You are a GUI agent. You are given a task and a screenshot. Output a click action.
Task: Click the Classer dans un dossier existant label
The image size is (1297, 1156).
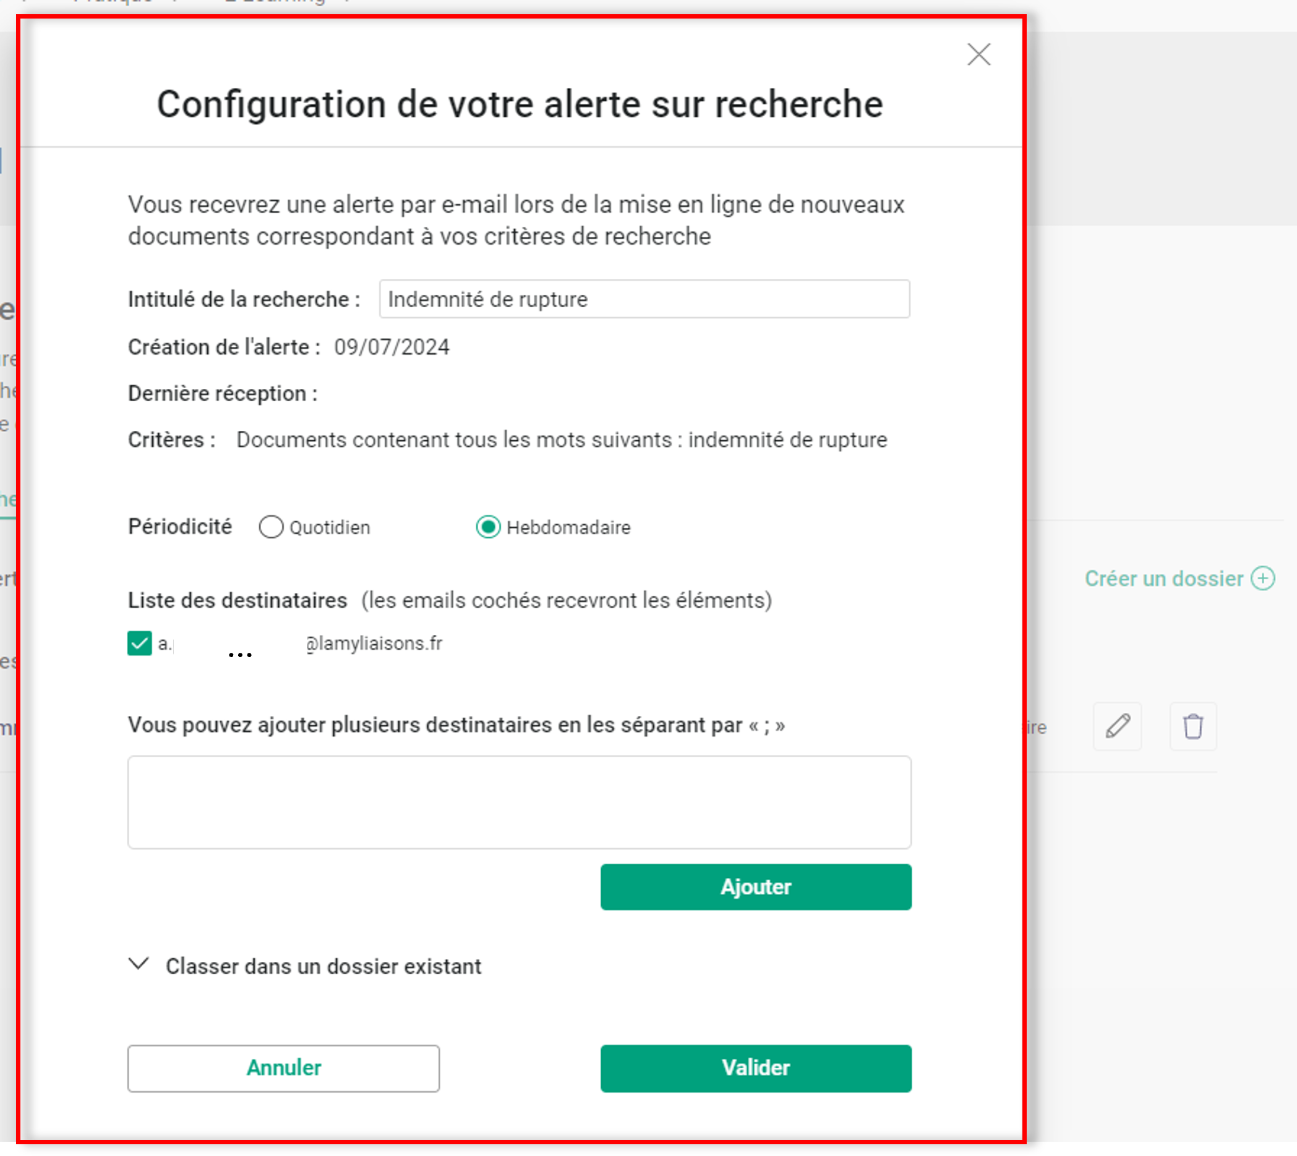[x=323, y=967]
